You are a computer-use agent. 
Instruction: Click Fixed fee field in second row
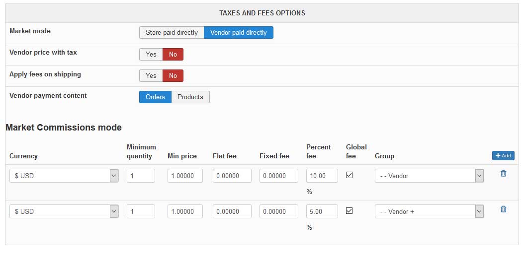tap(278, 211)
